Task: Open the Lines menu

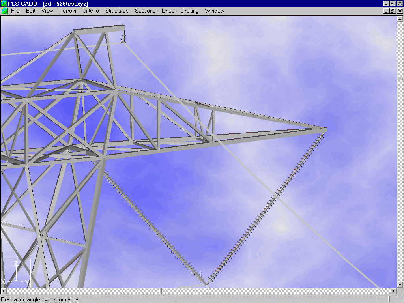Action: [168, 11]
